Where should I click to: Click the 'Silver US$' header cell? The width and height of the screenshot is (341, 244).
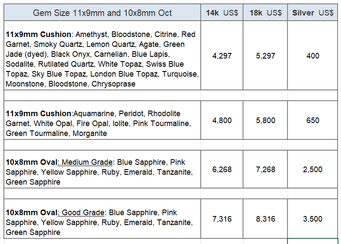(x=313, y=13)
